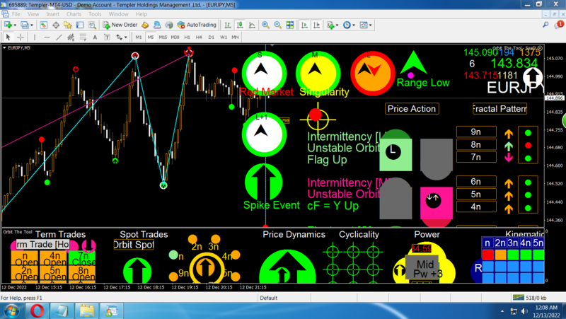This screenshot has width=566, height=319.
Task: Toggle chart auto scroll
Action: (304, 25)
